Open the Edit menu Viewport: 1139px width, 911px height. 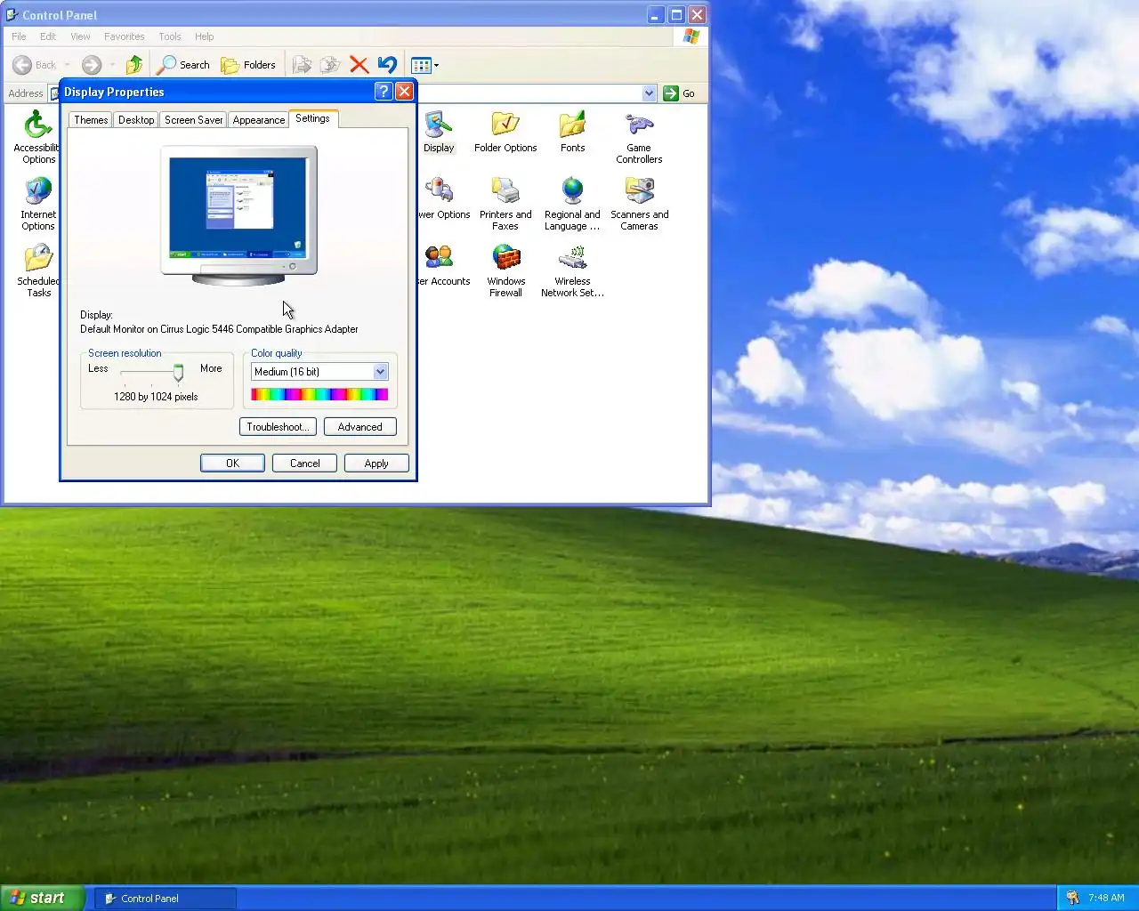coord(48,36)
